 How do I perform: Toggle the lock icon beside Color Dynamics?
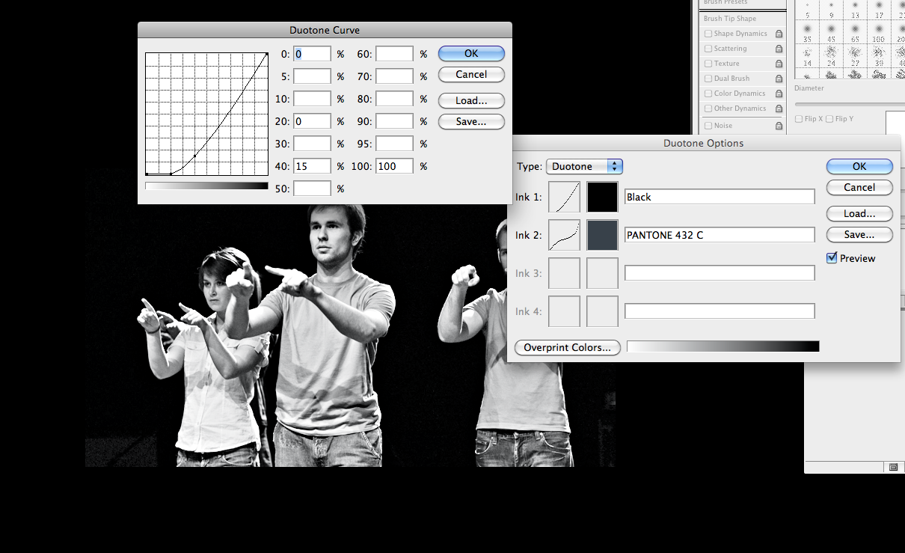pyautogui.click(x=779, y=94)
